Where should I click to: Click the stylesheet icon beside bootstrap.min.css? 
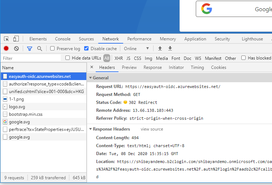pos(5,114)
